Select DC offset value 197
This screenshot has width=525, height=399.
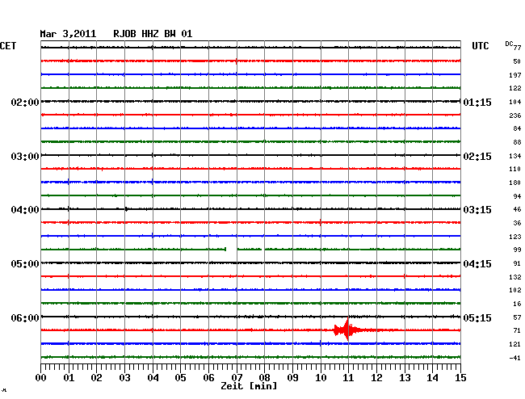pyautogui.click(x=515, y=75)
